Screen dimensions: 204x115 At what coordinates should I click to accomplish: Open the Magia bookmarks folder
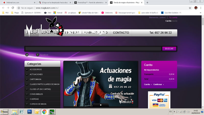[15, 13]
